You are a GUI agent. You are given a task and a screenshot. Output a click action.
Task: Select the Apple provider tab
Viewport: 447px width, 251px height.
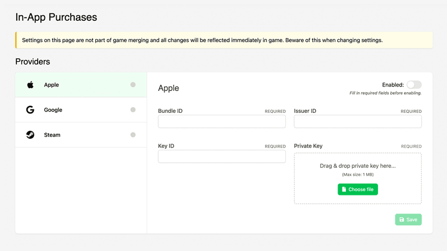[x=81, y=85]
